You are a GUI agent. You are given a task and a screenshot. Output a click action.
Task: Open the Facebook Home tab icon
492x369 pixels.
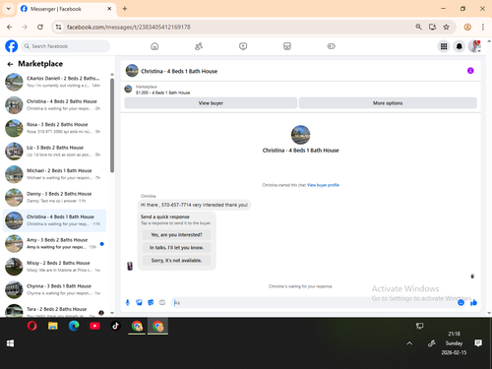pos(154,46)
